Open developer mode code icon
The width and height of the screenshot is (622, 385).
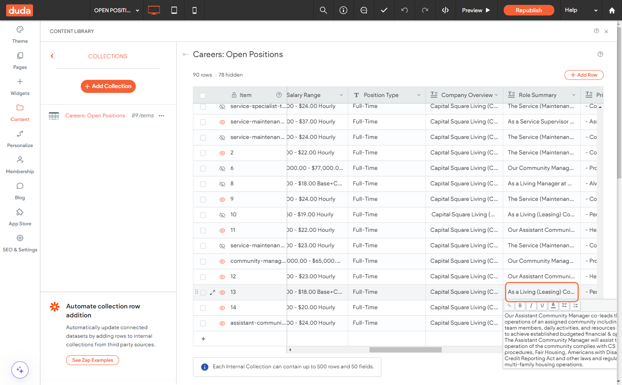point(445,10)
